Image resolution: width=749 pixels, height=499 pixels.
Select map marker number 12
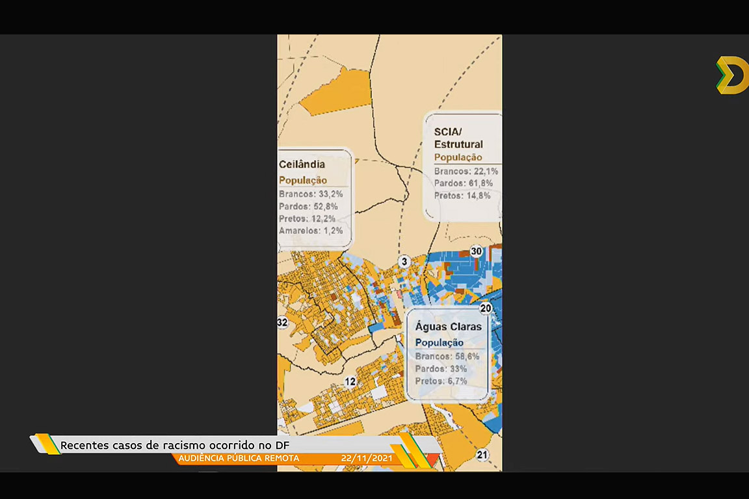tap(350, 381)
